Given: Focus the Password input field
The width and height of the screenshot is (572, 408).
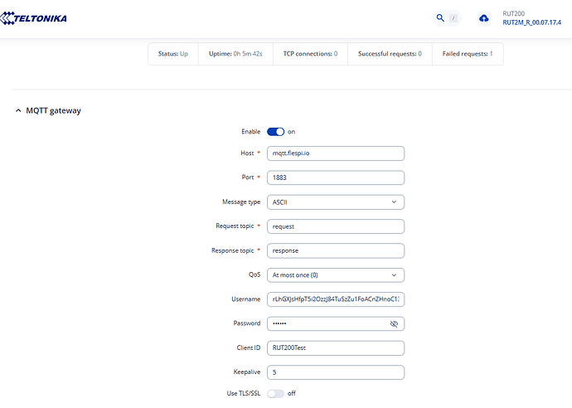Looking at the screenshot, I should 327,323.
